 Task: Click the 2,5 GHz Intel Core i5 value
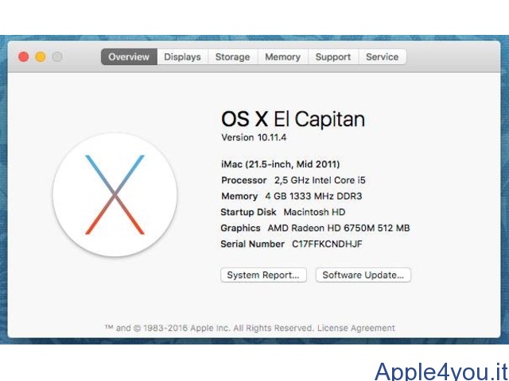(x=320, y=180)
